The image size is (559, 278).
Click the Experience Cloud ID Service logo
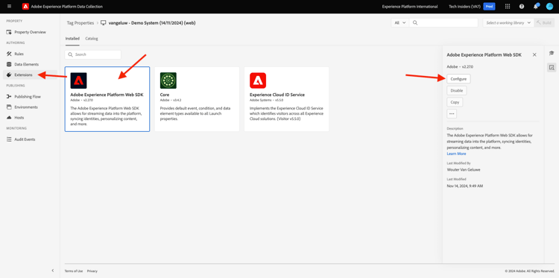point(258,80)
